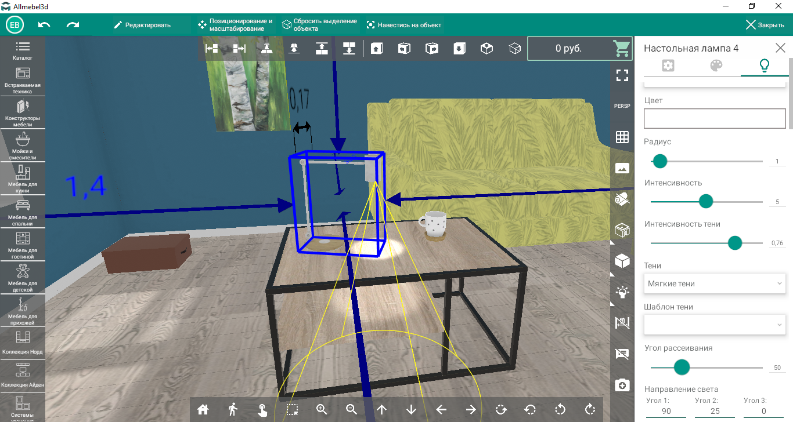Move the camera up with up arrow

(381, 409)
